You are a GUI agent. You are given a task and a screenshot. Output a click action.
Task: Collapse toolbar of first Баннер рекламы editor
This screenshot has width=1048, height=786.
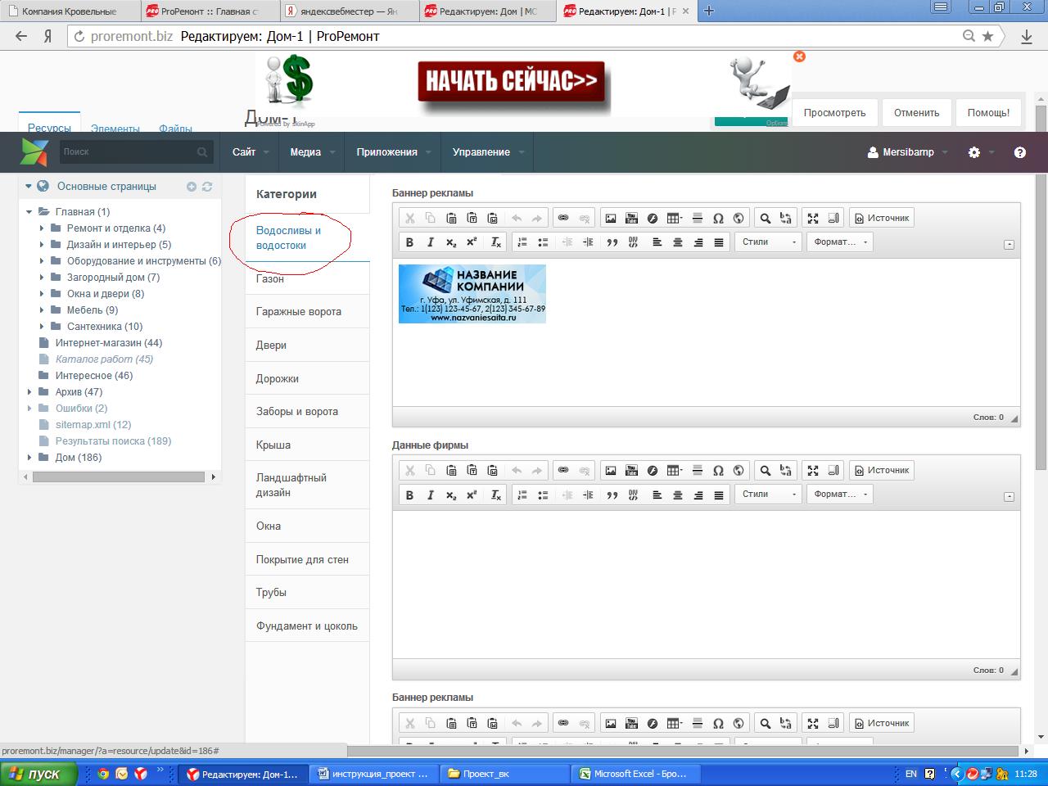tap(1009, 244)
